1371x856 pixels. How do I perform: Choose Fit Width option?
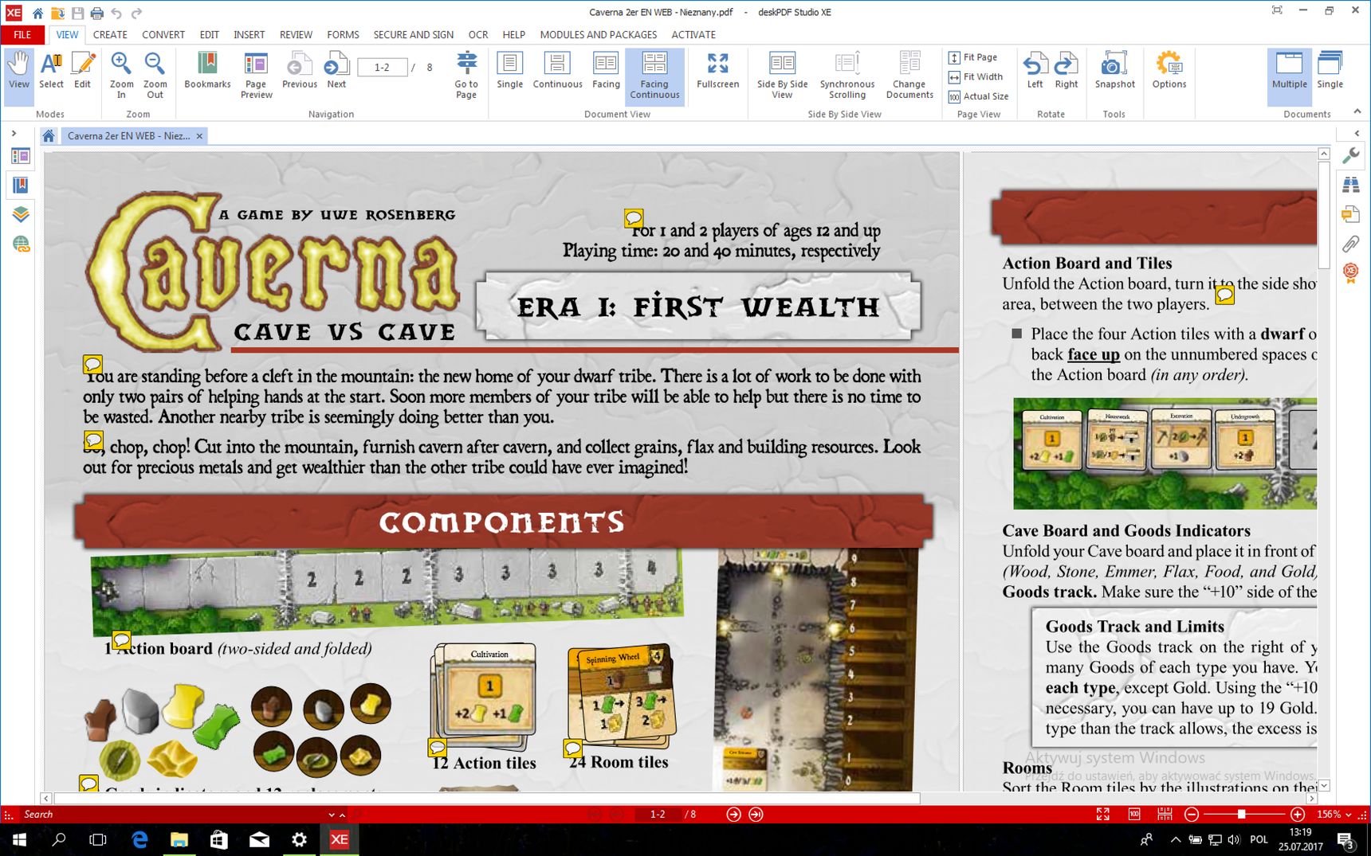(x=976, y=77)
